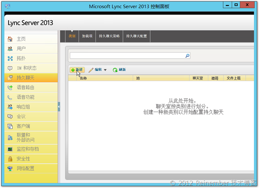Image resolution: width=259 pixels, height=188 pixels.
Task: Click in the category search field
Action: (x=128, y=56)
